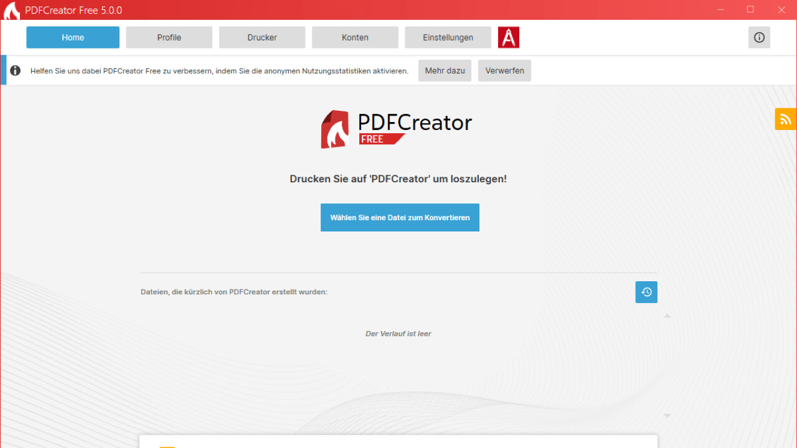Click the PDFCreator flame icon in title bar
797x448 pixels.
point(11,11)
